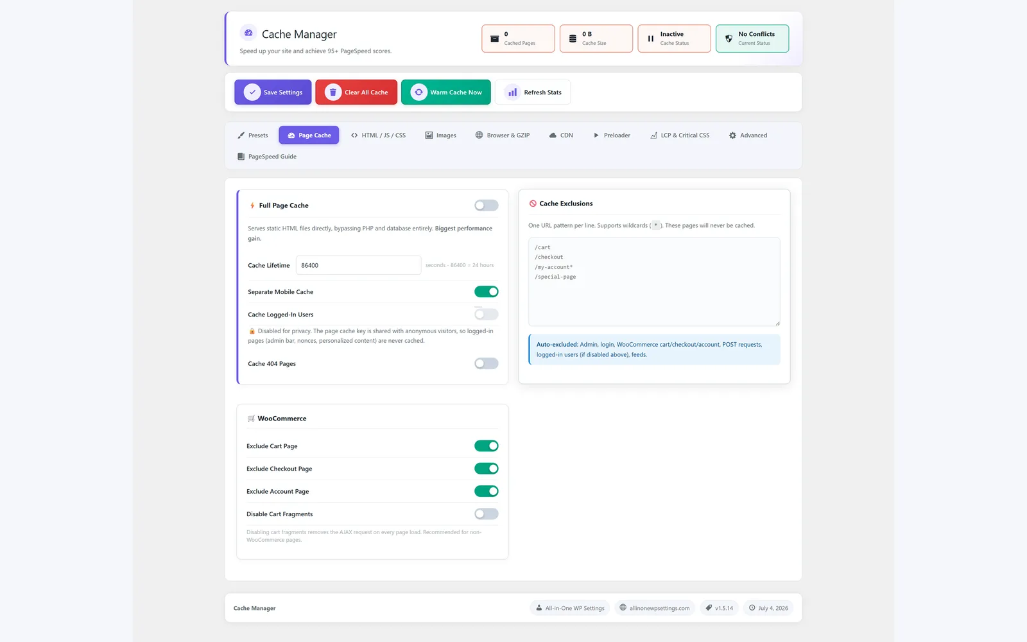Switch to HTML / JS / CSS tab
Image resolution: width=1027 pixels, height=642 pixels.
pos(379,135)
